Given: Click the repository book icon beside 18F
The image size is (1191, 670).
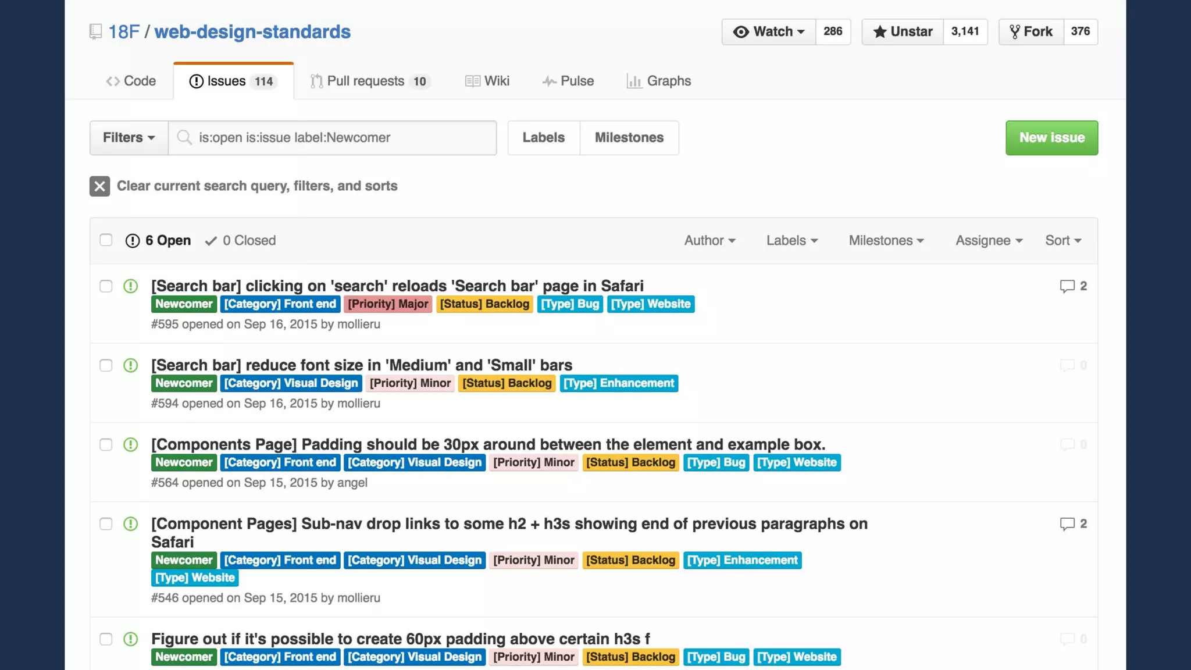Looking at the screenshot, I should [95, 31].
